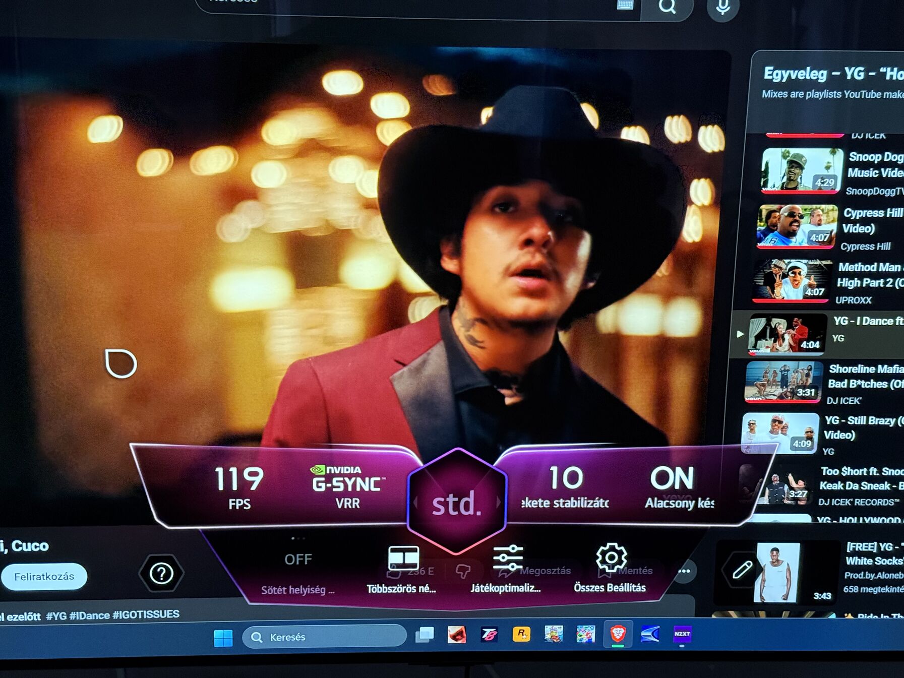Select the "Method Man" High Part 2 title
904x678 pixels.
[870, 275]
